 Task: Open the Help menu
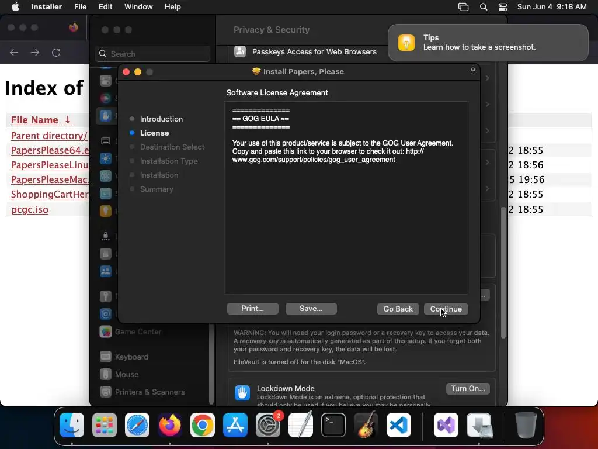(173, 7)
